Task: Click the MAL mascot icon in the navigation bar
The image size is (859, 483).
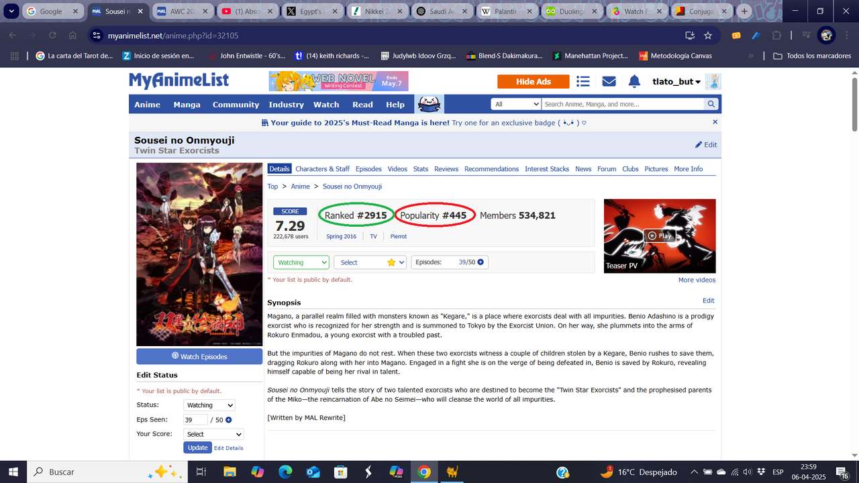Action: (x=428, y=104)
